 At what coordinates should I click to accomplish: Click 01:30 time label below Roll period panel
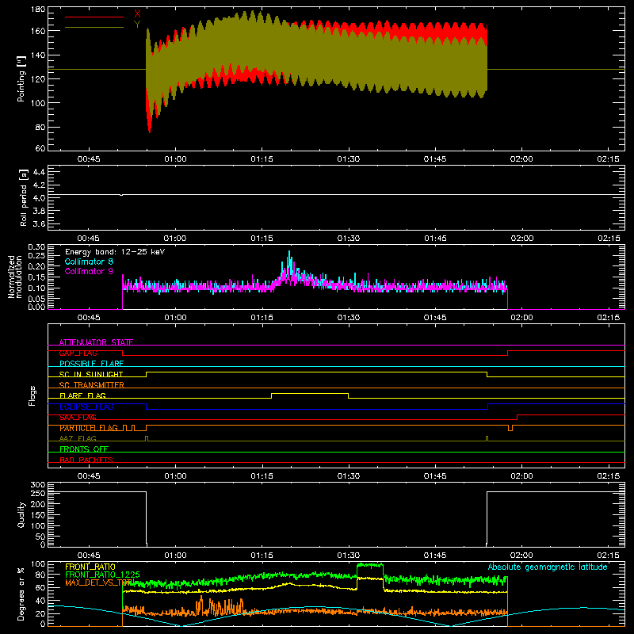(x=349, y=239)
